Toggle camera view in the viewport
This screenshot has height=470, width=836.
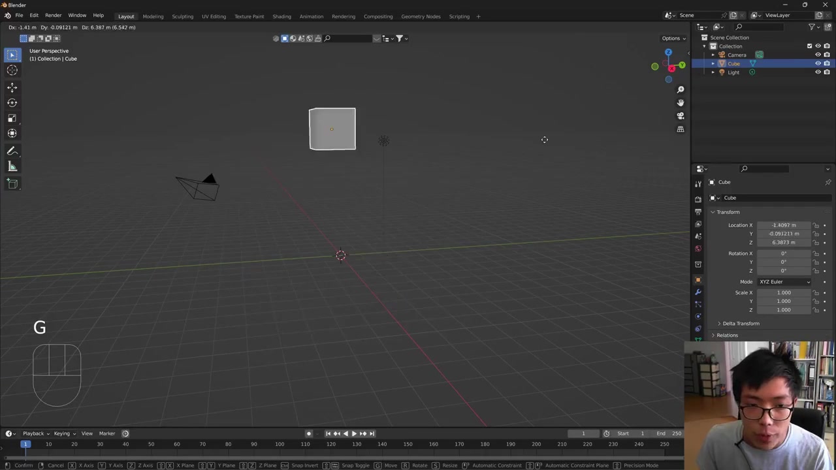coord(680,116)
